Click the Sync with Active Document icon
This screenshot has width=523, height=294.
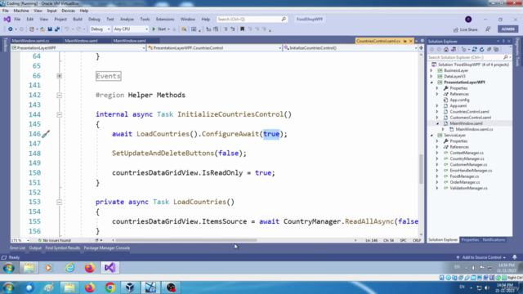[x=474, y=49]
